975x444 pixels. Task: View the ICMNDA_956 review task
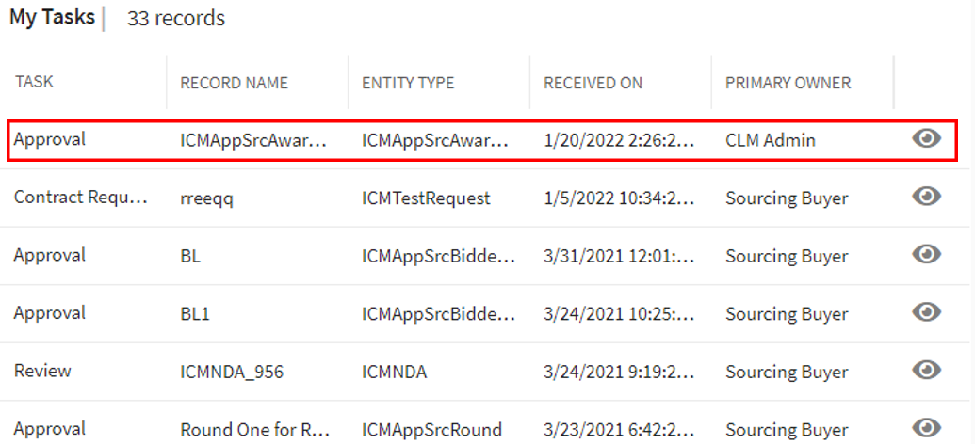coord(927,371)
